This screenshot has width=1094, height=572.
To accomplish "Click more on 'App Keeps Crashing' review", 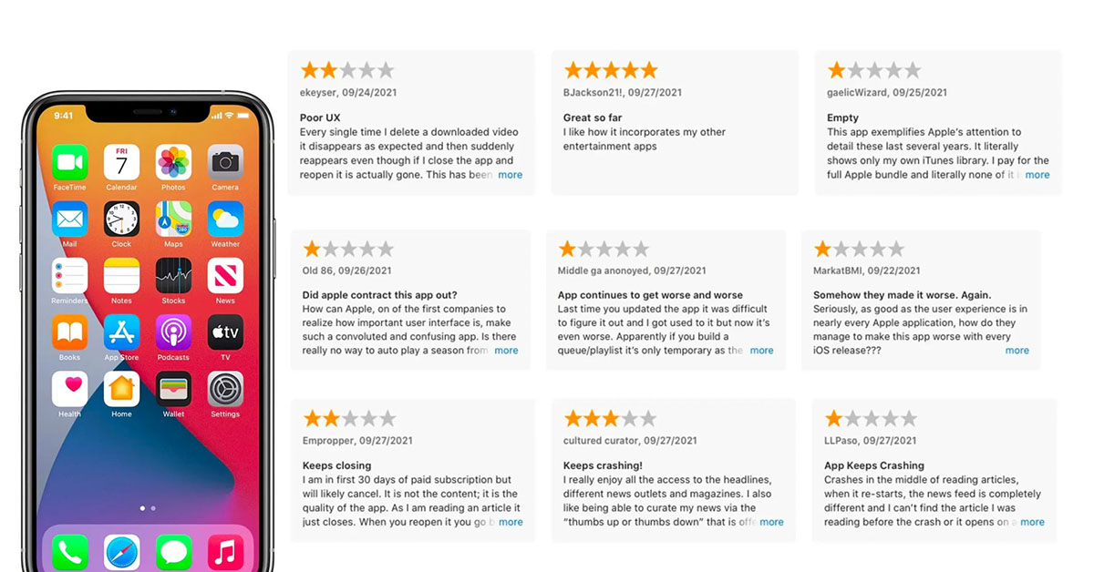I will 1032,523.
